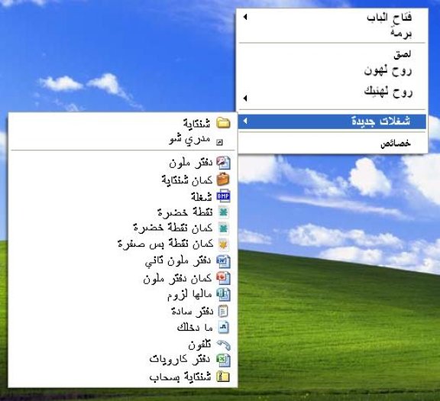Click the phone handset icon beside تلفون

223,345
